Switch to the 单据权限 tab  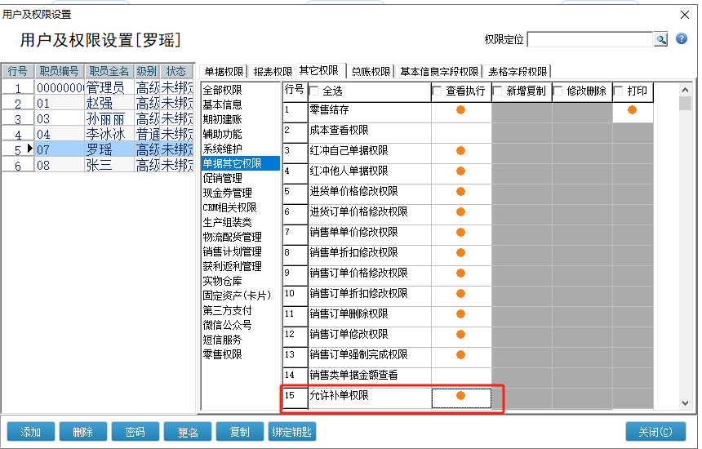click(x=224, y=72)
